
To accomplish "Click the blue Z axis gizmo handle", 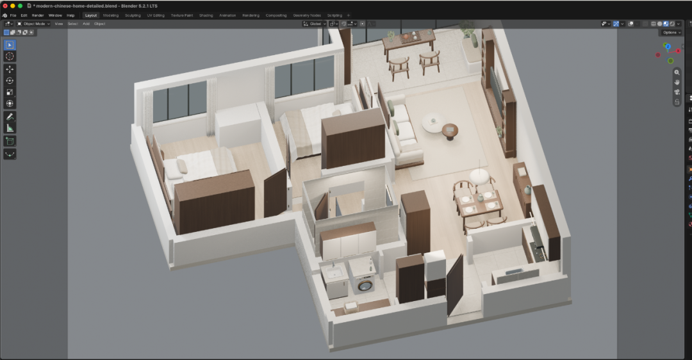I will [667, 46].
